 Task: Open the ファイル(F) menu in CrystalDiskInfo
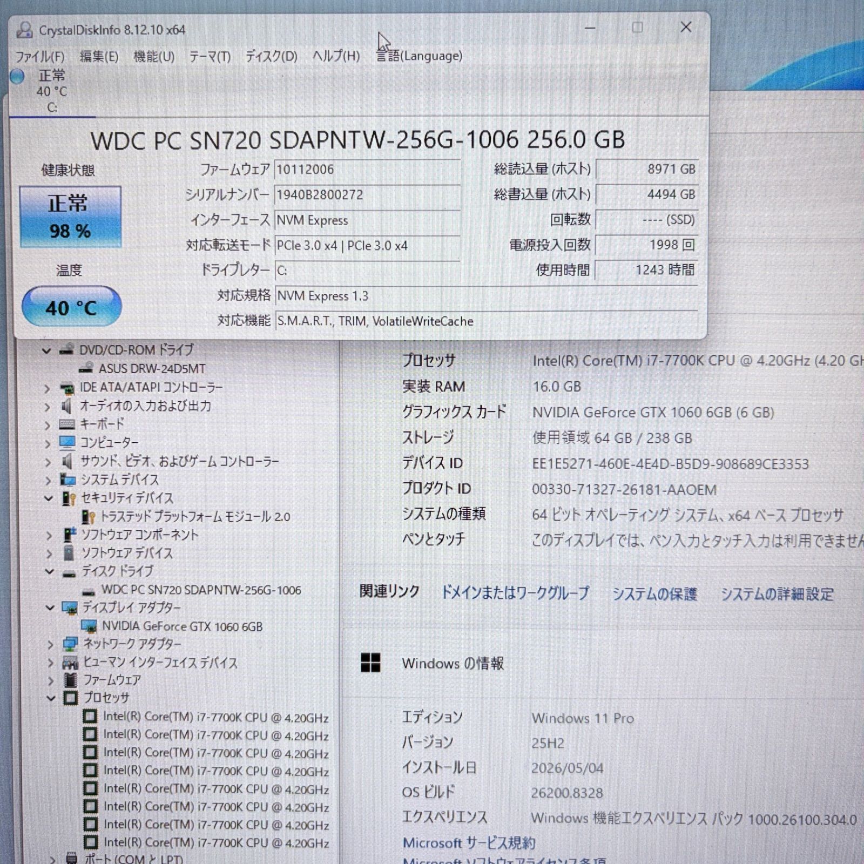(39, 56)
